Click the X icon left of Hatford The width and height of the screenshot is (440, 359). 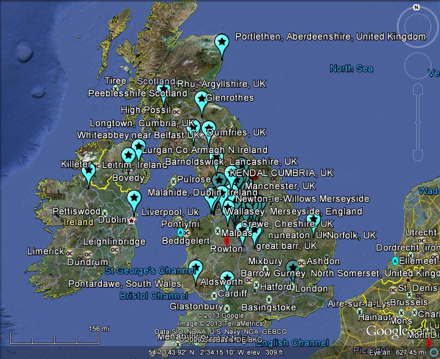pos(256,285)
